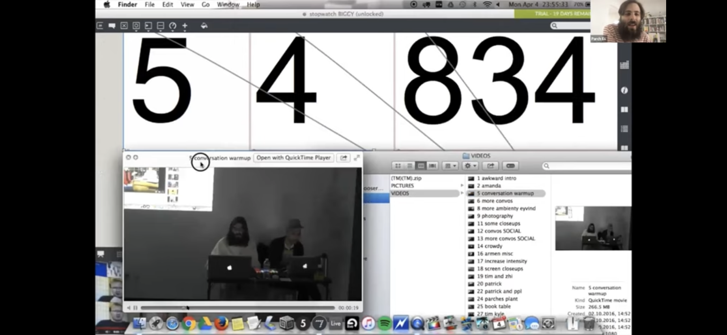The image size is (727, 335).
Task: Open Firefox from the dock
Action: [x=221, y=323]
